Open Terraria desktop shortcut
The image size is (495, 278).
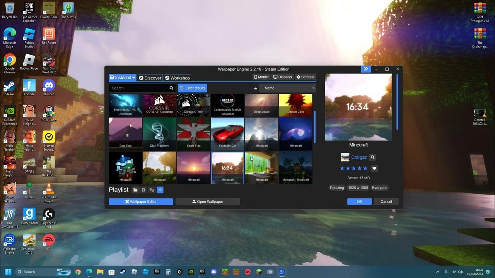click(29, 191)
